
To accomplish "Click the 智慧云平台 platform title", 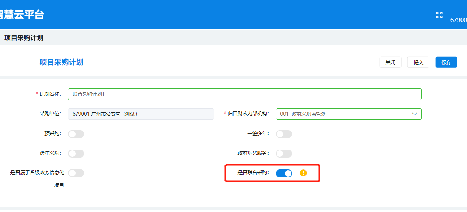I will 22,15.
